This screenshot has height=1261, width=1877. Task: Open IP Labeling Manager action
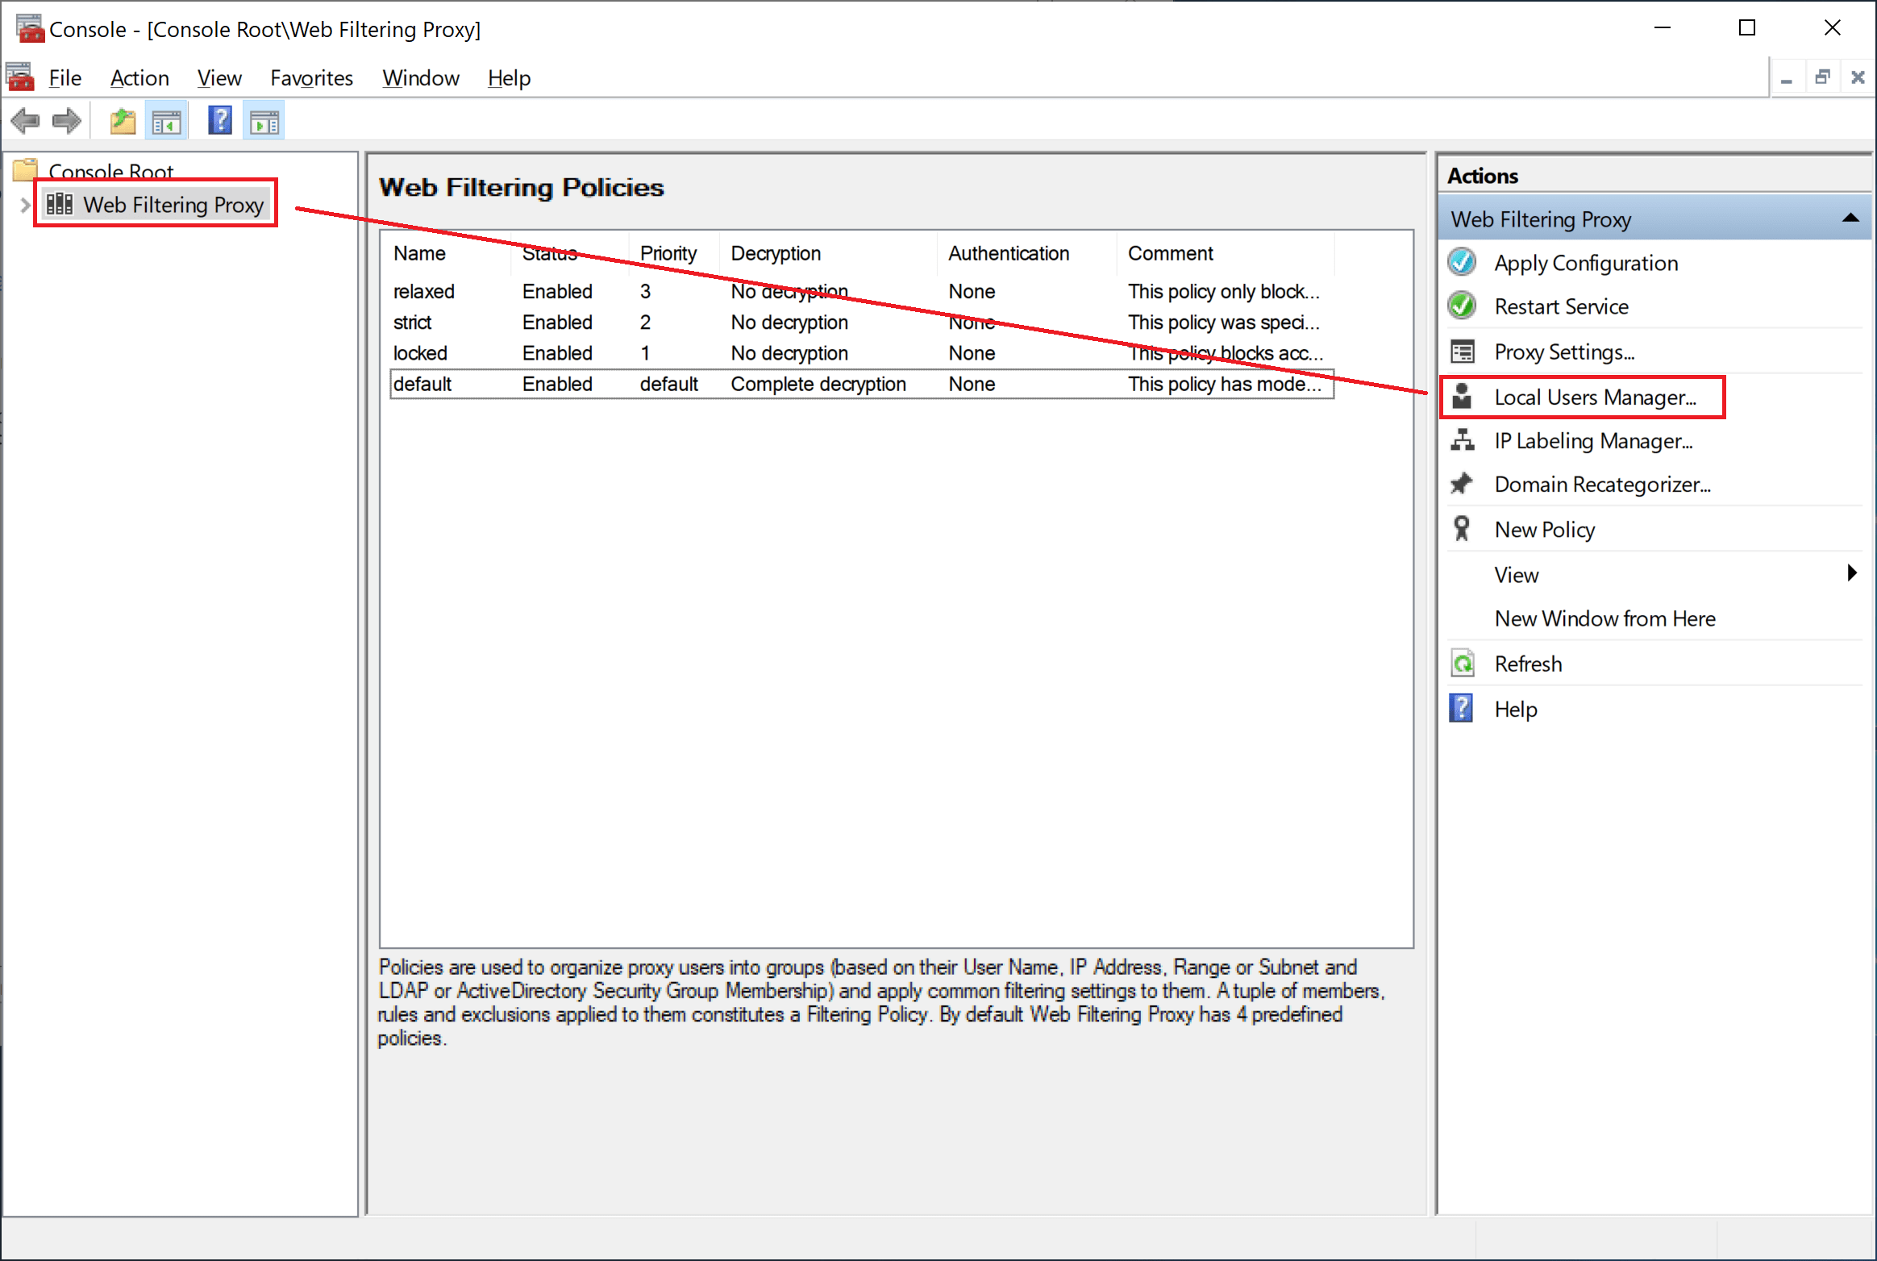click(x=1592, y=440)
